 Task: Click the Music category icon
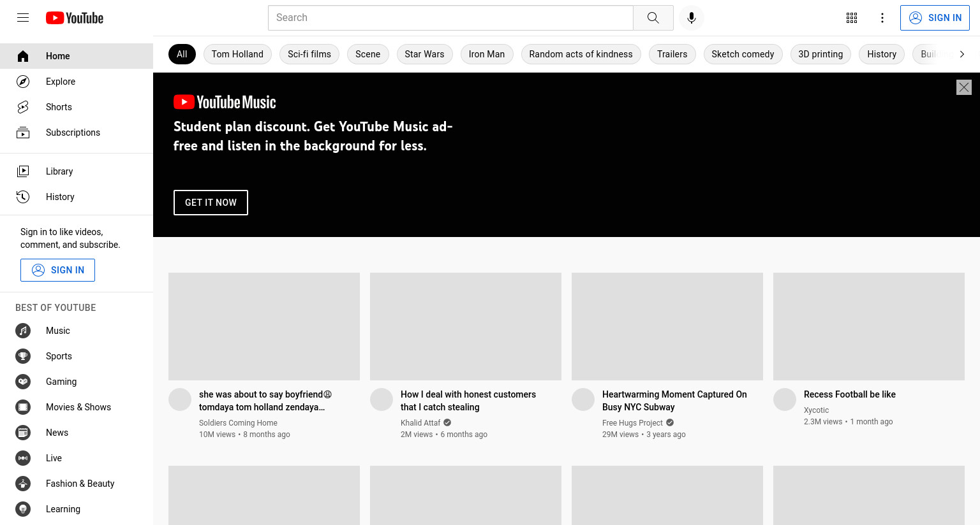tap(23, 331)
